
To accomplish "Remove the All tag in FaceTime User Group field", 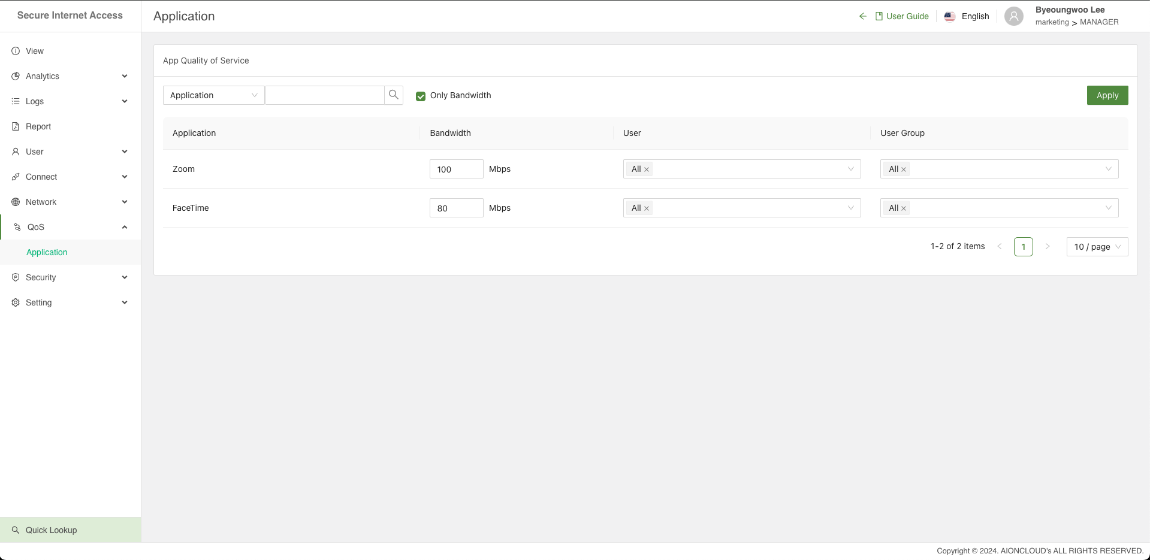I will coord(904,208).
